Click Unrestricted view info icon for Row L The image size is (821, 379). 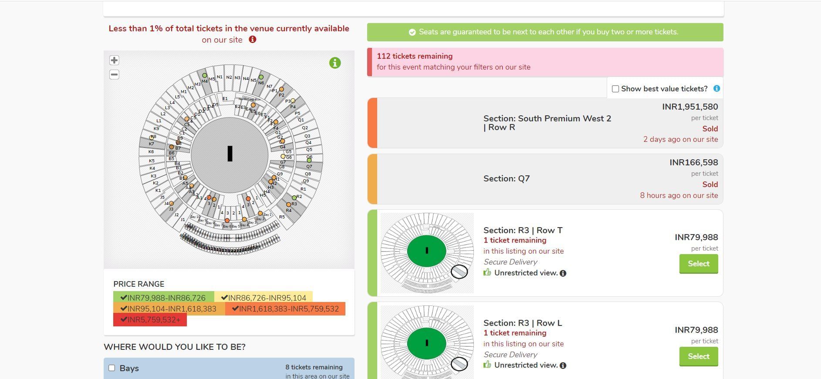563,366
